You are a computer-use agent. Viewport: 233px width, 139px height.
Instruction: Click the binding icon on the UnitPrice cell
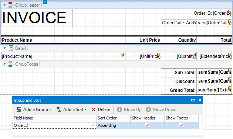coord(159,55)
